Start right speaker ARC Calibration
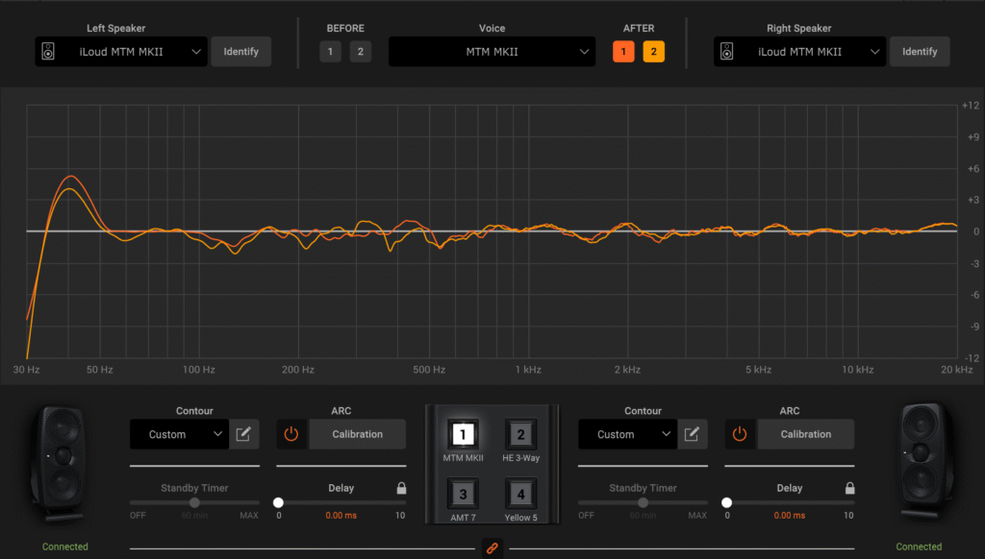 click(x=806, y=434)
